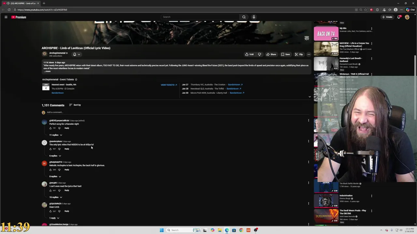
Task: Expand 6 replies under 60fps comment
Action: coord(55,156)
